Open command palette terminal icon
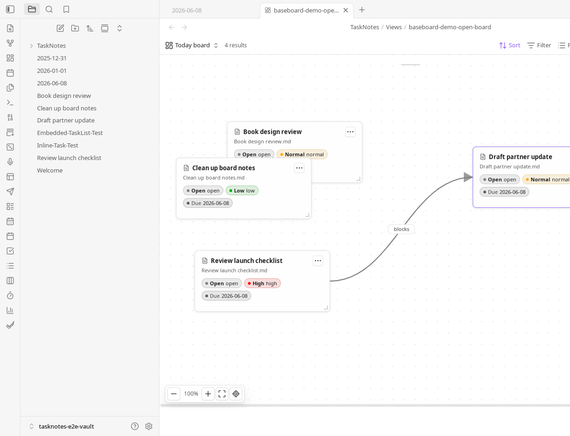The image size is (570, 436). click(10, 103)
